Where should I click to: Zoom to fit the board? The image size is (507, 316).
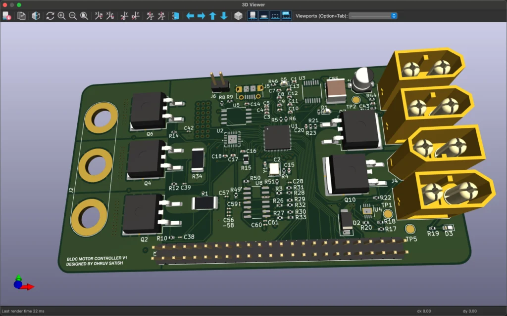[x=84, y=16]
